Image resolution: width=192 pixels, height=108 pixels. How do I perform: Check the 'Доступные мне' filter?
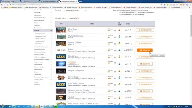point(120,14)
